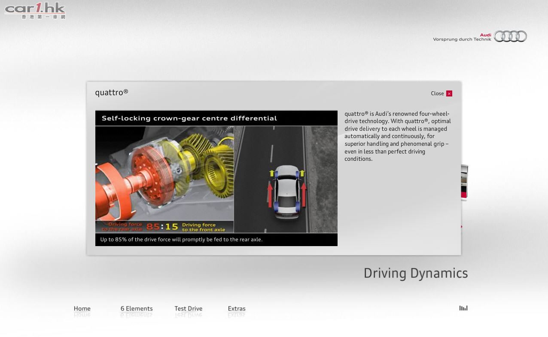Click the Self-locking crown-gear centre differential title
This screenshot has height=337, width=548.
pyautogui.click(x=189, y=118)
